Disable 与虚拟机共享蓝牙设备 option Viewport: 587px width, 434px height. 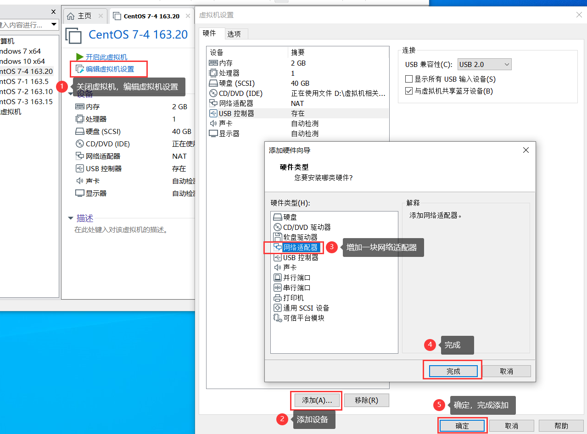coord(408,90)
